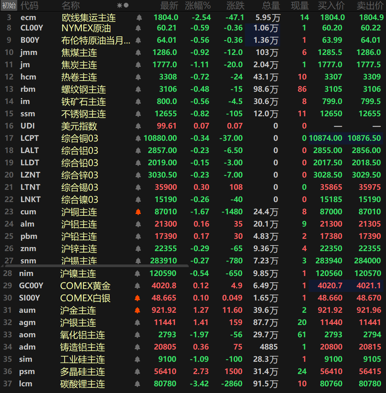
Task: Select the 综合铜03 buy price cell
Action: [x=326, y=139]
